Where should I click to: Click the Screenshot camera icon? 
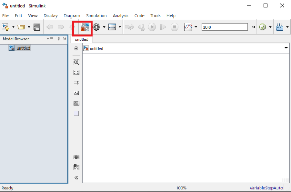coord(76,157)
